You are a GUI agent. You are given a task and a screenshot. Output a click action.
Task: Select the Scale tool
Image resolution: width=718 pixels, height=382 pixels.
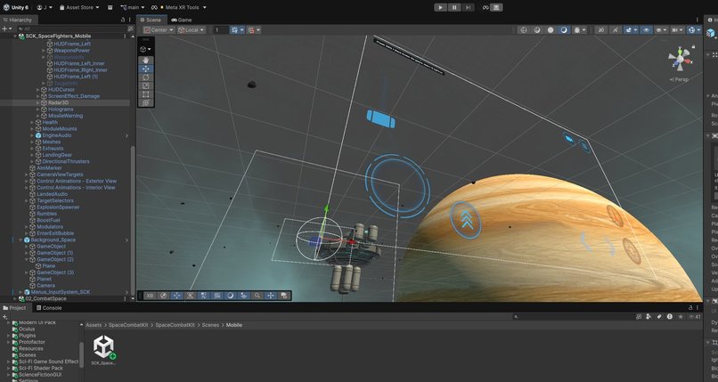coord(145,85)
